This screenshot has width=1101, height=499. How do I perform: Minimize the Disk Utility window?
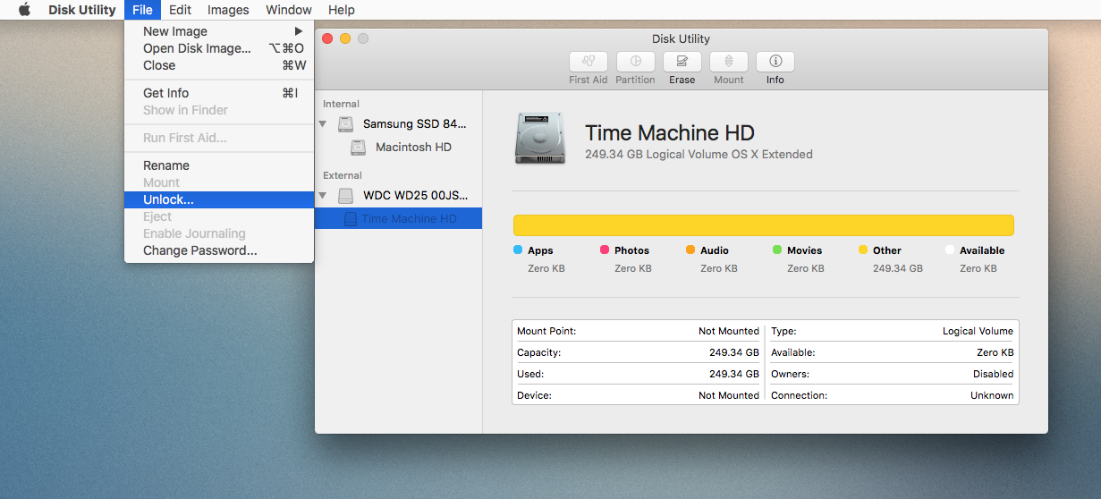click(x=345, y=38)
